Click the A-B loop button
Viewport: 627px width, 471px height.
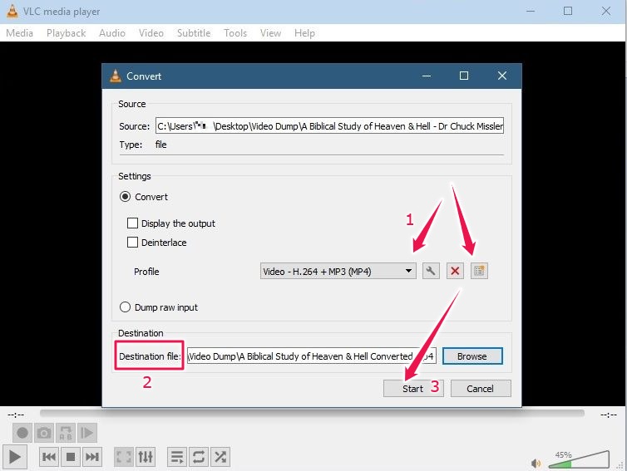tap(66, 433)
